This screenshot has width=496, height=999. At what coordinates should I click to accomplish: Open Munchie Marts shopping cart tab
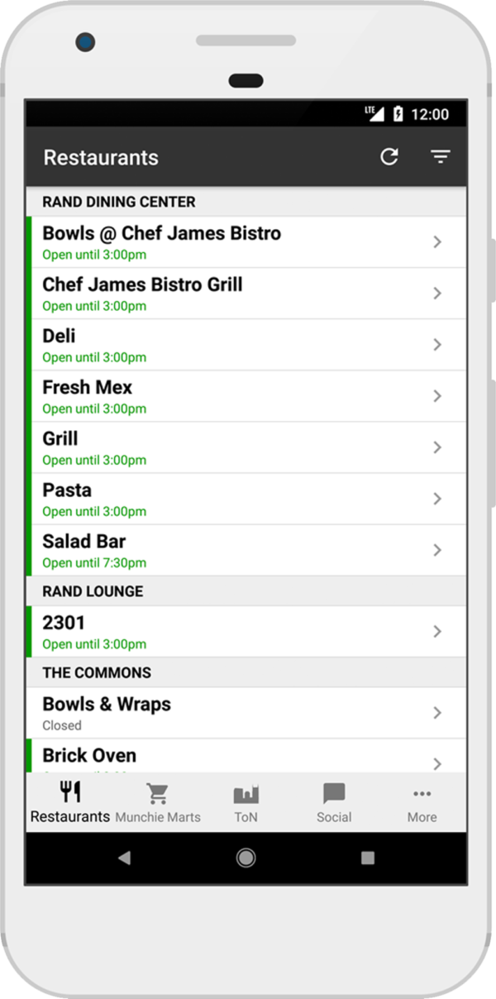[x=157, y=791]
